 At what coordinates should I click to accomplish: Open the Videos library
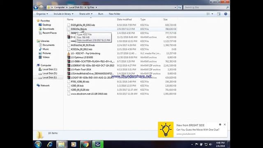click(46, 57)
